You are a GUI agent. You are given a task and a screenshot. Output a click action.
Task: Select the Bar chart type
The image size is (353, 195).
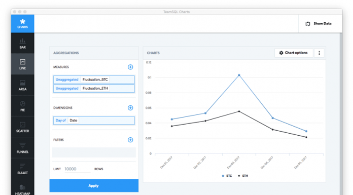[22, 44]
